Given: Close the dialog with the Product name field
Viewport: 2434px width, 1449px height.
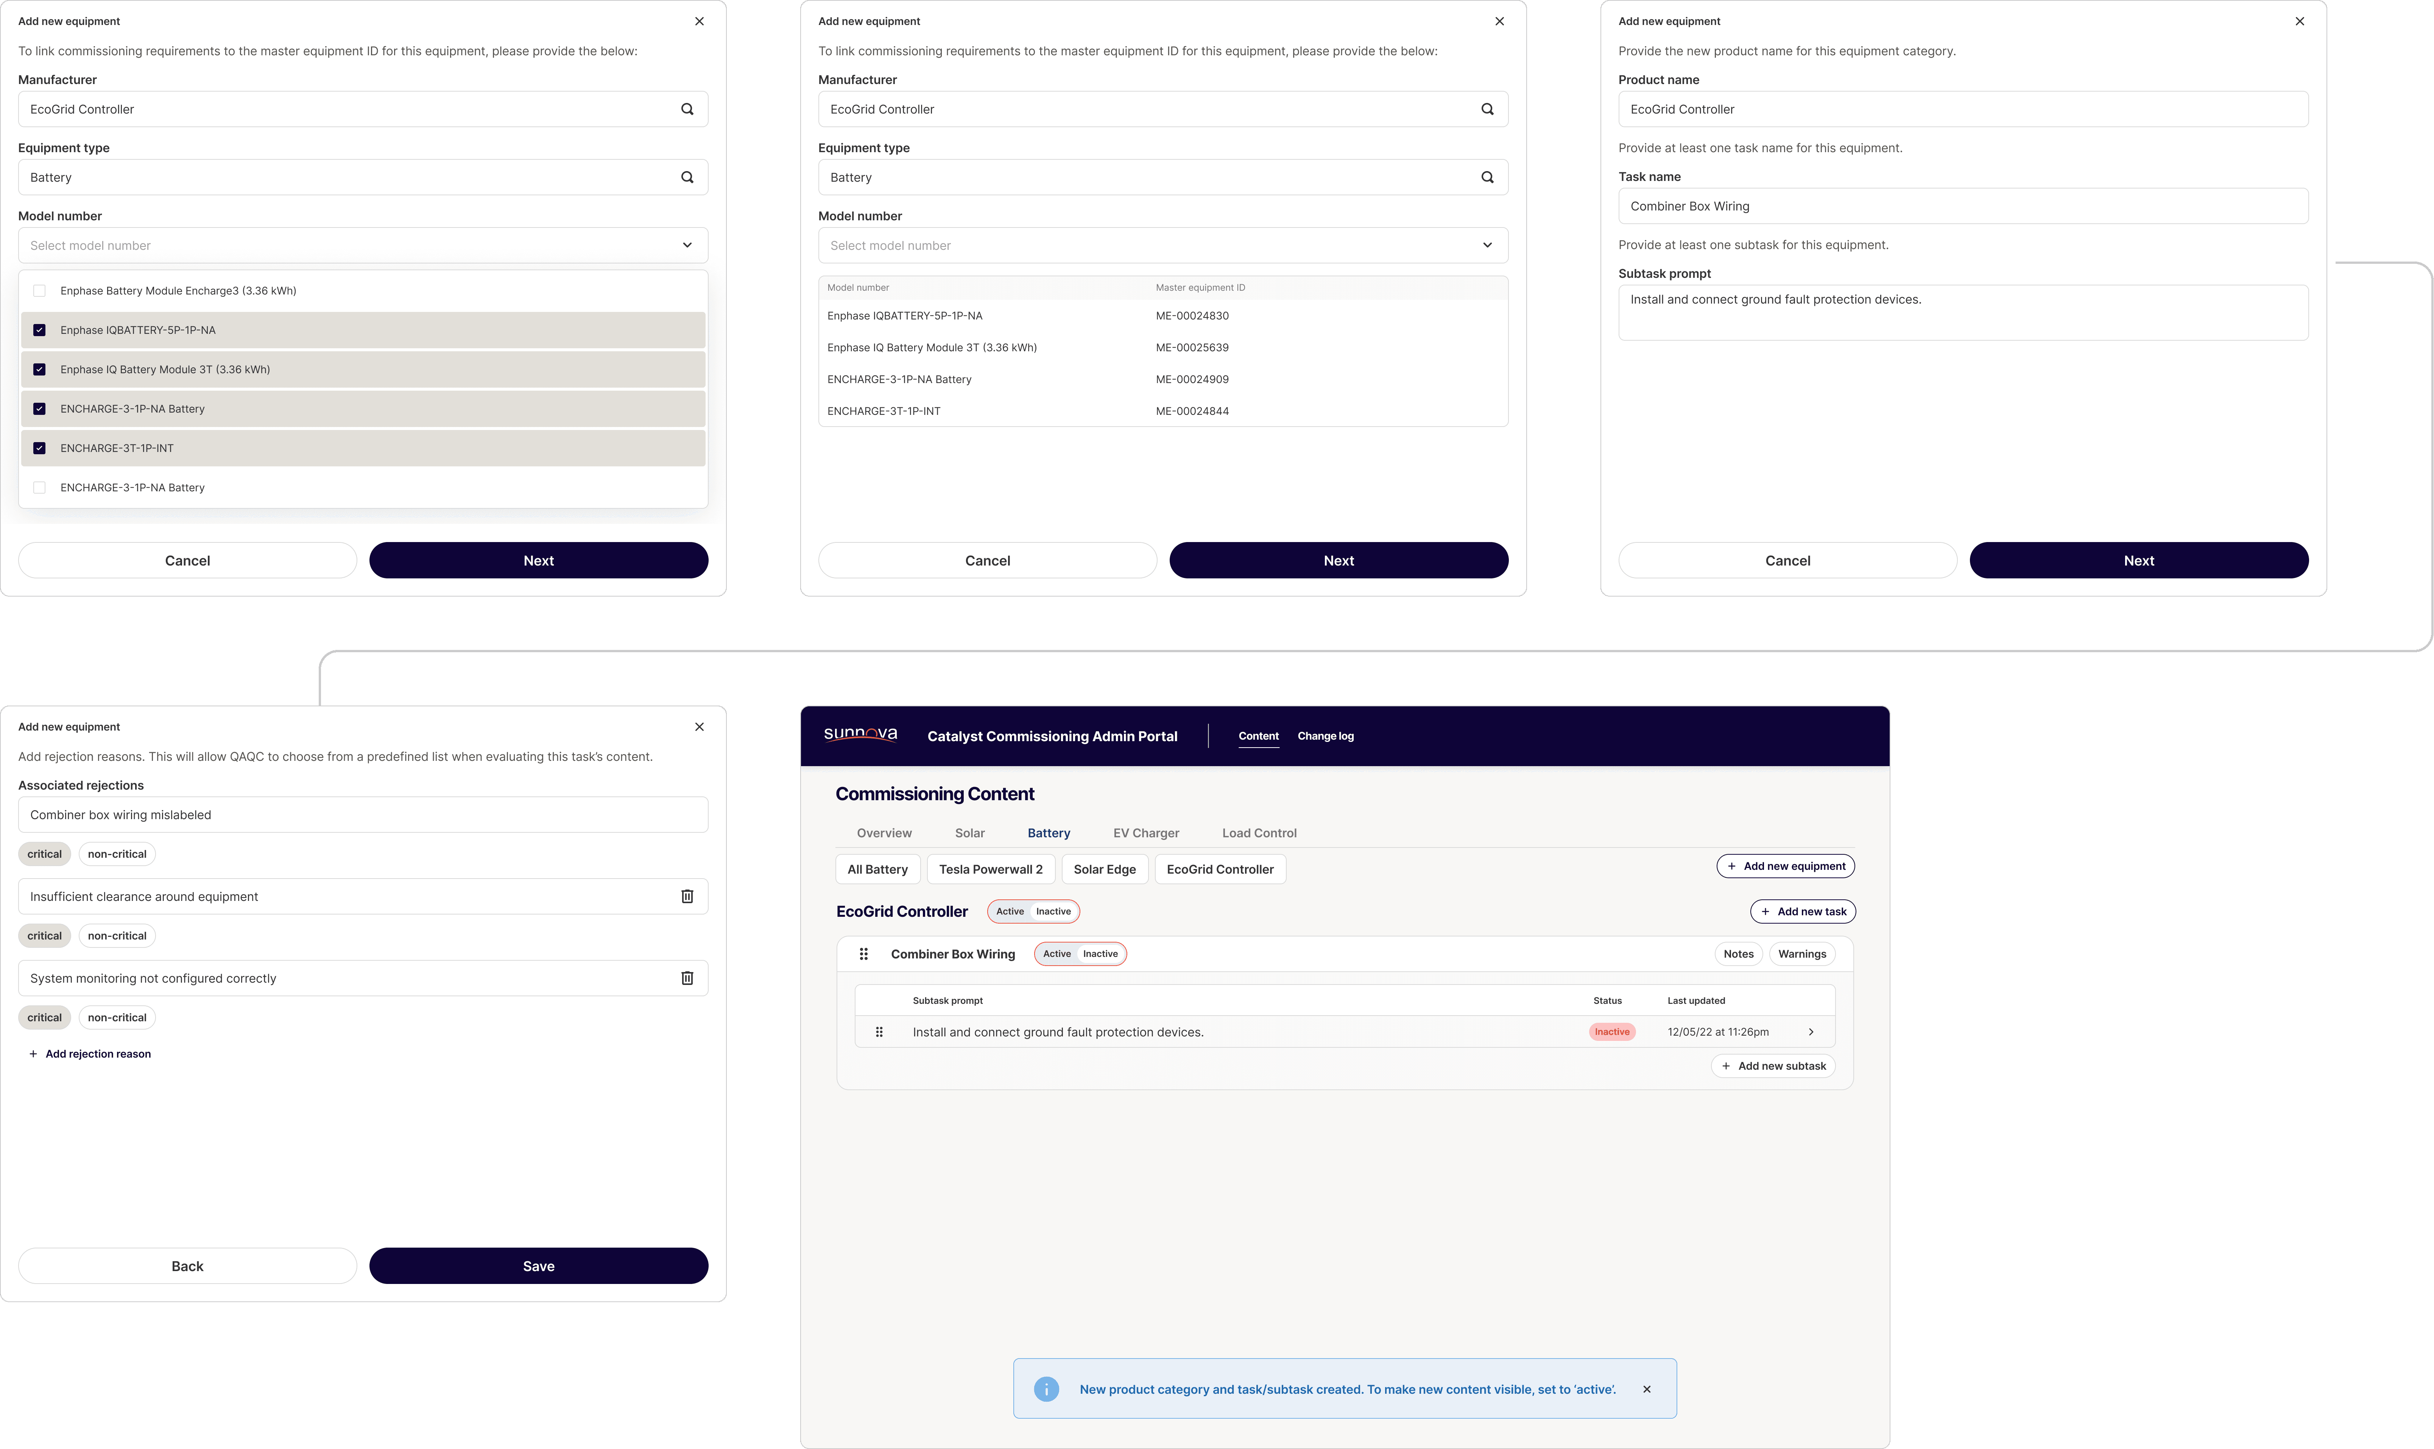Looking at the screenshot, I should pos(2299,22).
